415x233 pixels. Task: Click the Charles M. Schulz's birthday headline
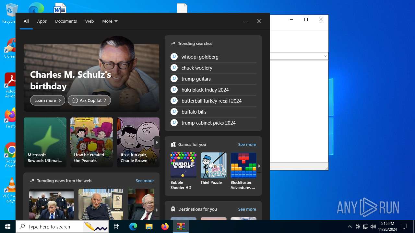point(71,80)
